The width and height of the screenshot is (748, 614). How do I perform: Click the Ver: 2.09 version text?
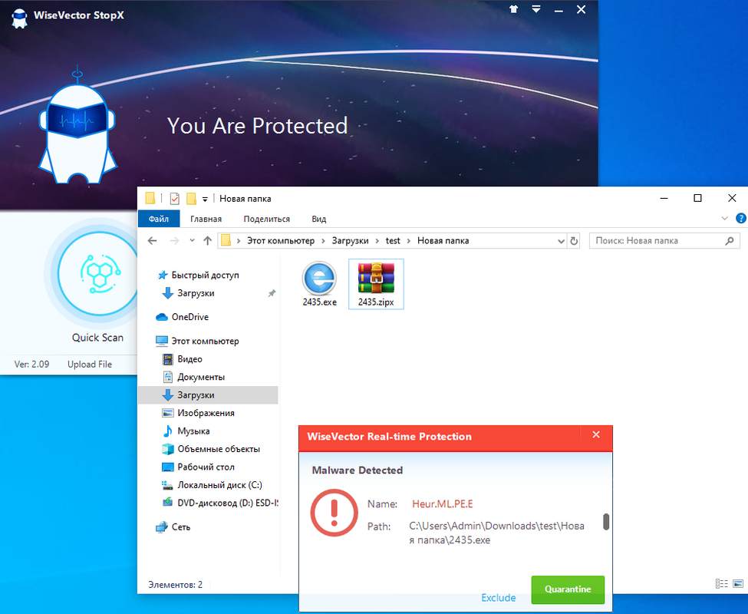click(31, 365)
